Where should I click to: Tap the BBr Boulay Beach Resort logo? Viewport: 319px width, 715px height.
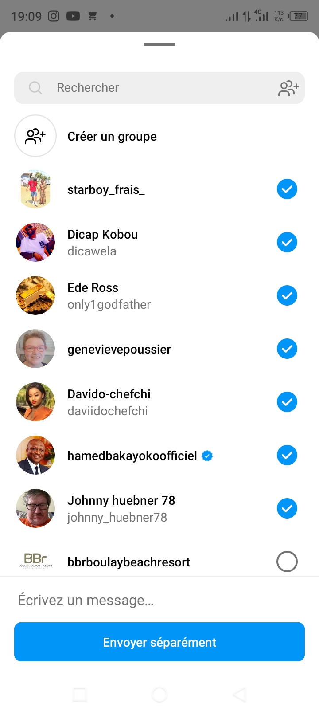coord(35,561)
